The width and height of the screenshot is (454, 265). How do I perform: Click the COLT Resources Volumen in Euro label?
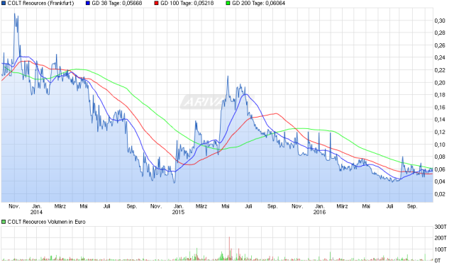[46, 222]
